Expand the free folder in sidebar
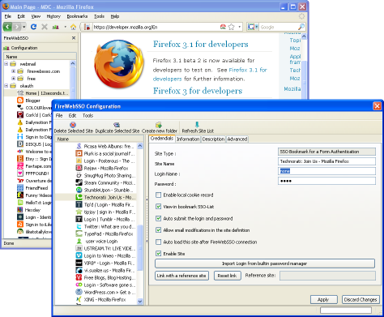 point(13,79)
